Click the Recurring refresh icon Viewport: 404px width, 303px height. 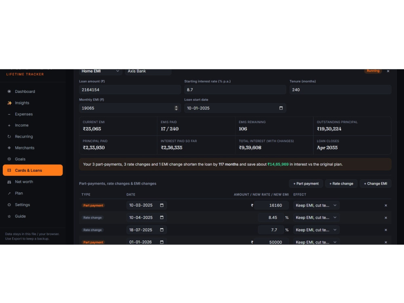click(9, 137)
